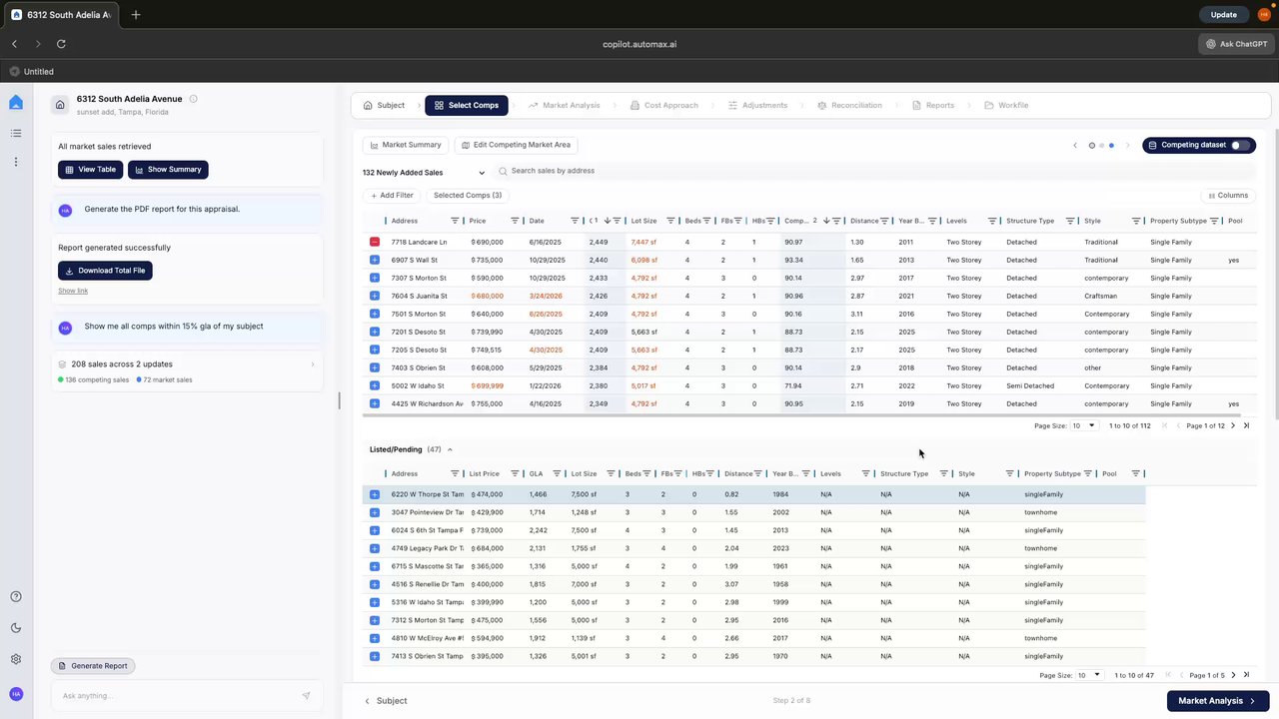
Task: Add 5002 W Idaho St comp with plus icon
Action: [x=375, y=385]
